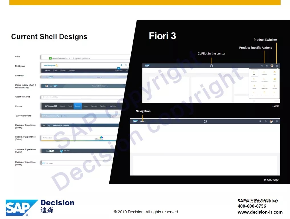Click the user avatar in the Digital Supply Chain bar
The height and width of the screenshot is (219, 290).
[47, 86]
